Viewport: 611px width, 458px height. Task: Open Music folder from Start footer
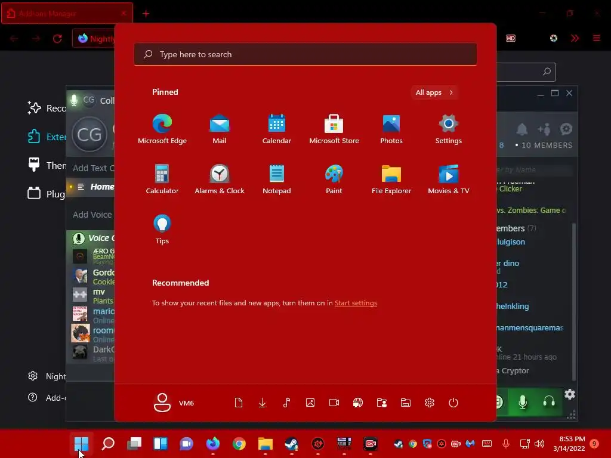click(x=286, y=403)
